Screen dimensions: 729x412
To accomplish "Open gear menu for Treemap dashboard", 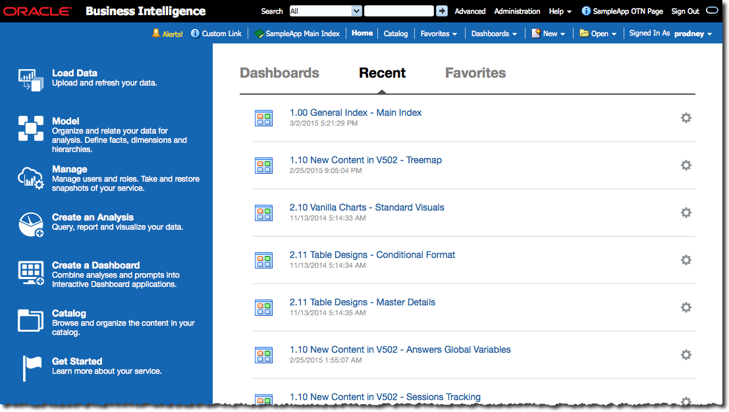I will point(686,165).
